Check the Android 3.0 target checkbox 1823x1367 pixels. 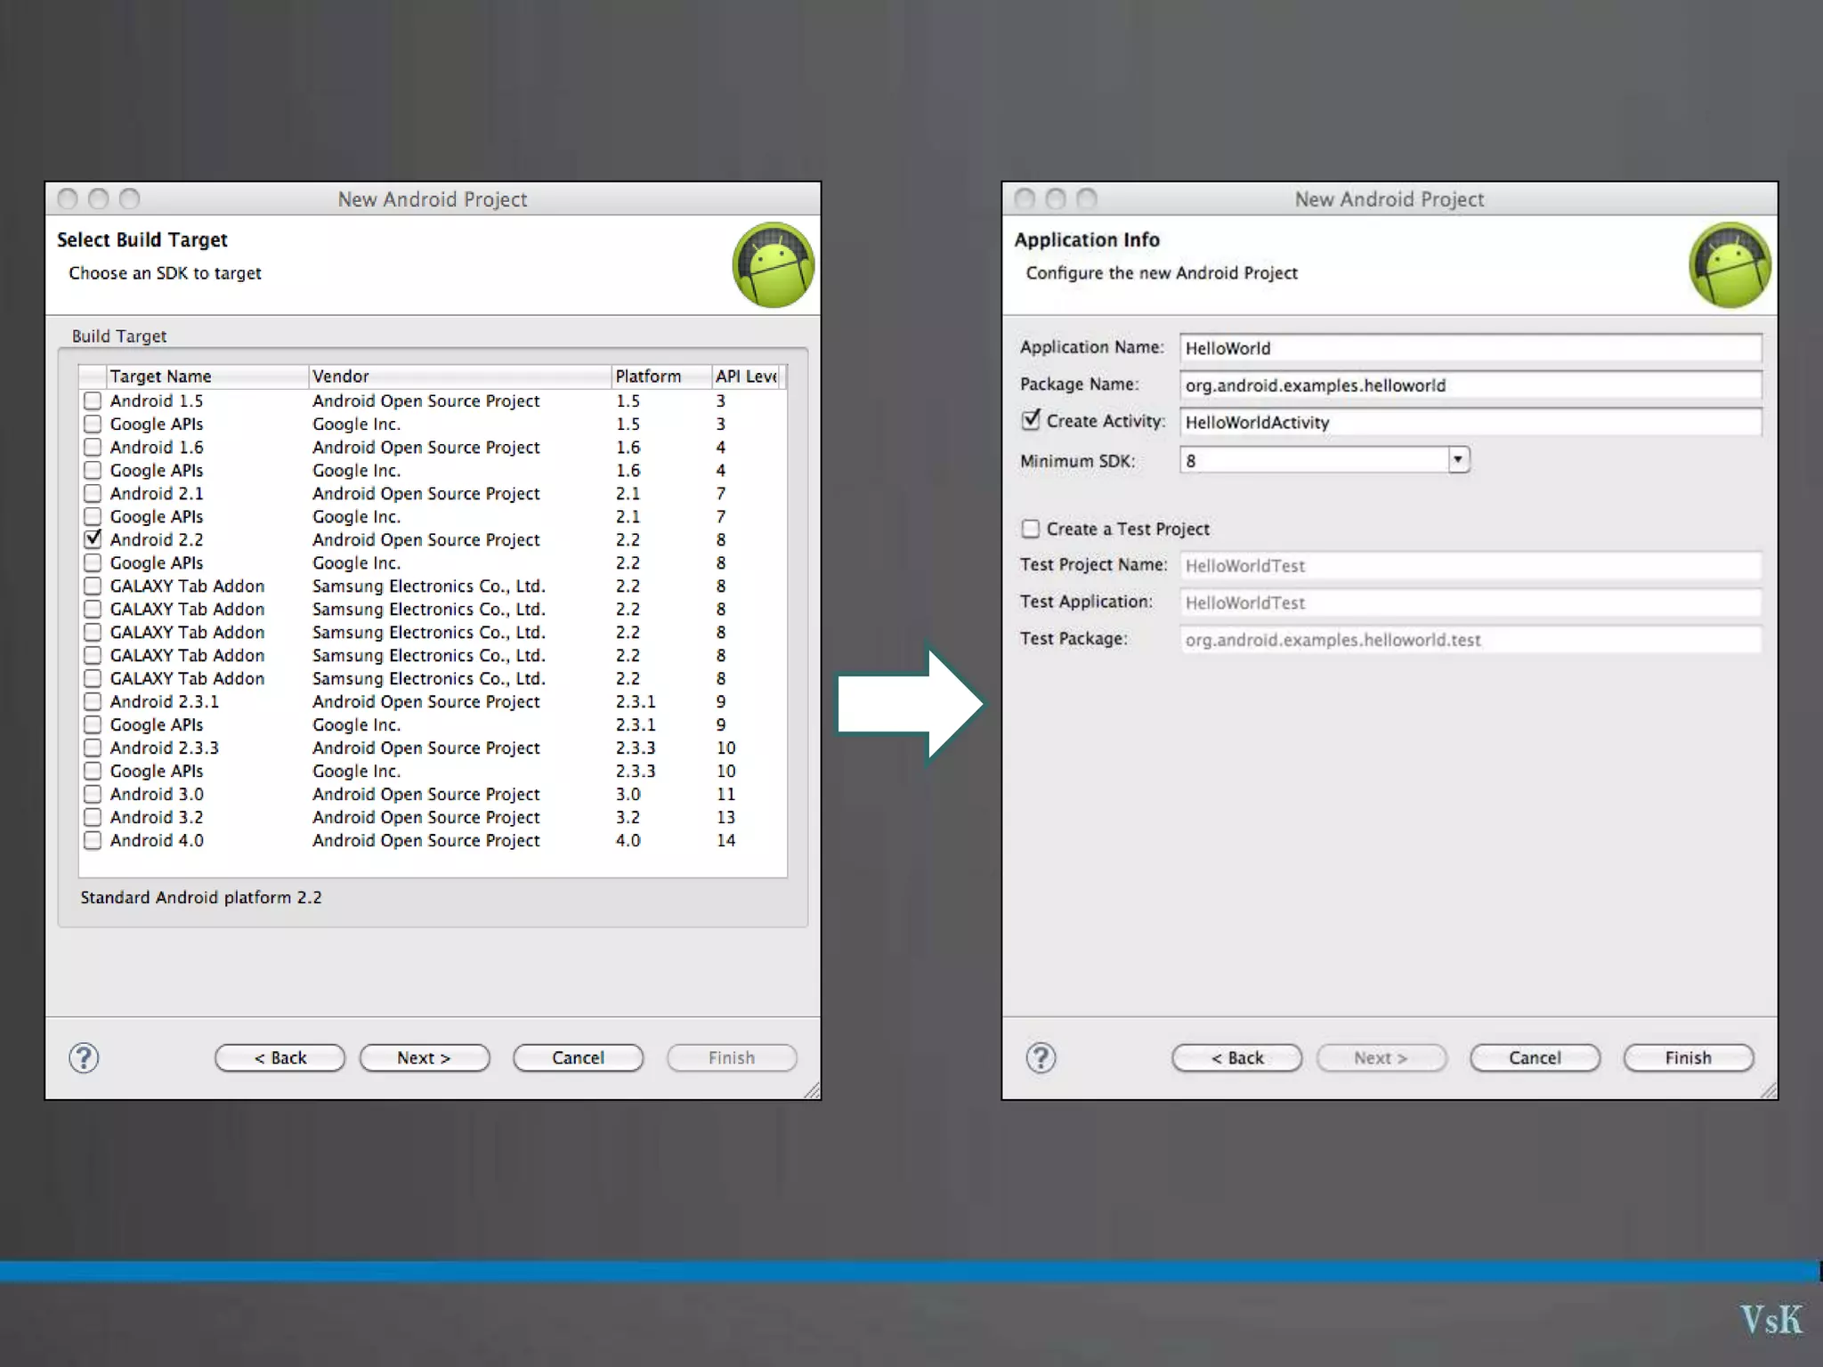93,794
